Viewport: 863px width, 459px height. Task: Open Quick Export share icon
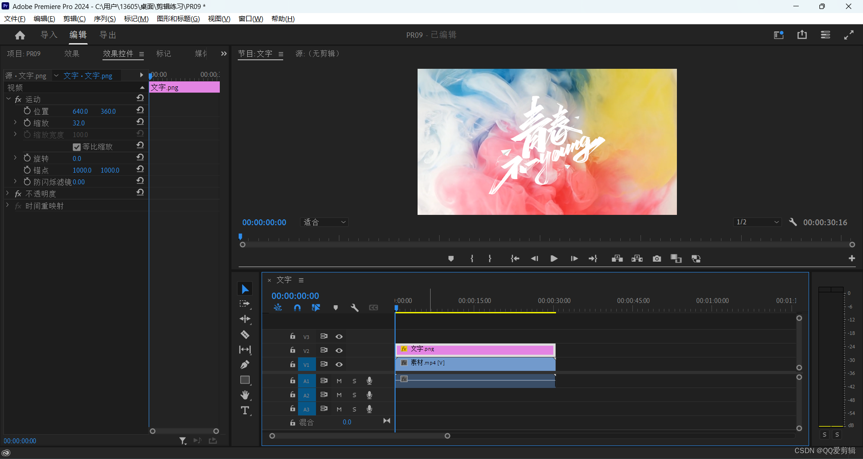(802, 35)
